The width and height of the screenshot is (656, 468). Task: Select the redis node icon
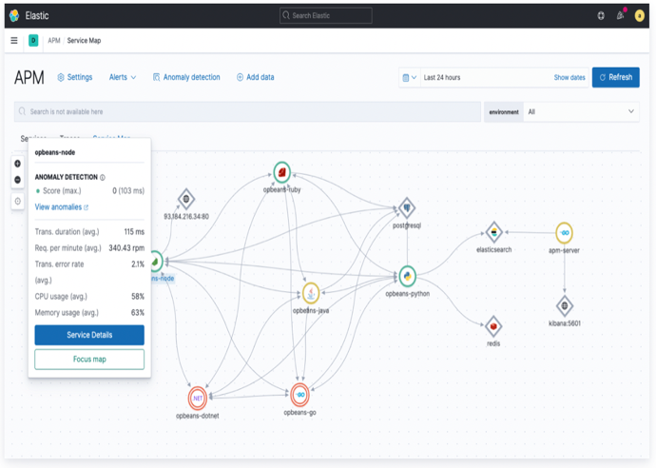[493, 326]
